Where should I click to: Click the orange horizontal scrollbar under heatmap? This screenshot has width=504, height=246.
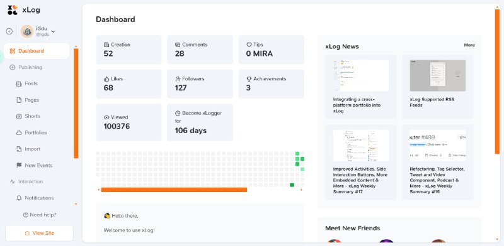click(x=174, y=190)
